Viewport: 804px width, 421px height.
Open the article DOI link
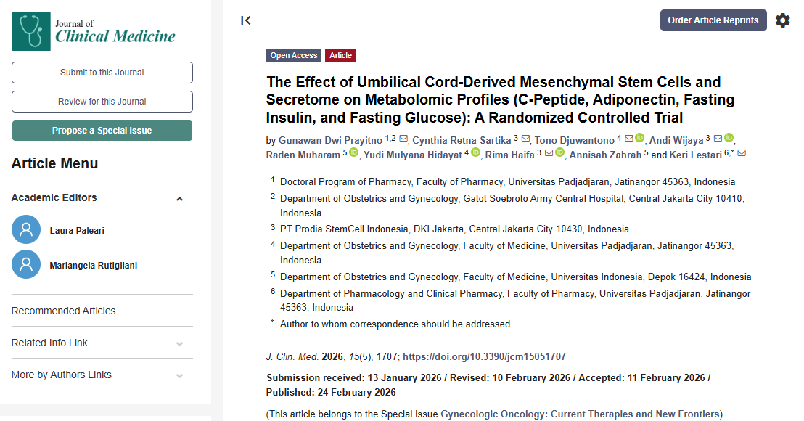484,357
